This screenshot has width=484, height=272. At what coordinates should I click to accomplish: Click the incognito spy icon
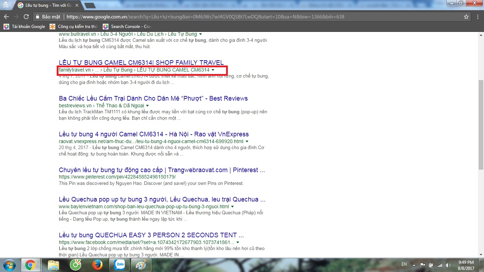tap(5, 5)
